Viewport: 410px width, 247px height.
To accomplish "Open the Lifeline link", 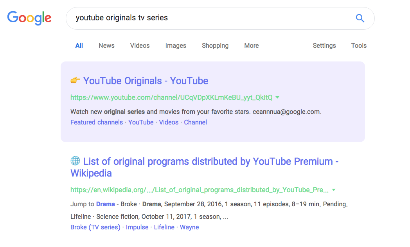I will (x=164, y=227).
